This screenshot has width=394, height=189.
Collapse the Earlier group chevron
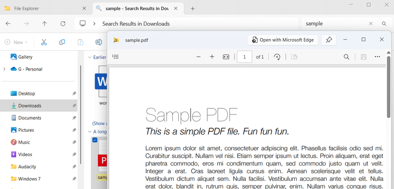tap(89, 57)
